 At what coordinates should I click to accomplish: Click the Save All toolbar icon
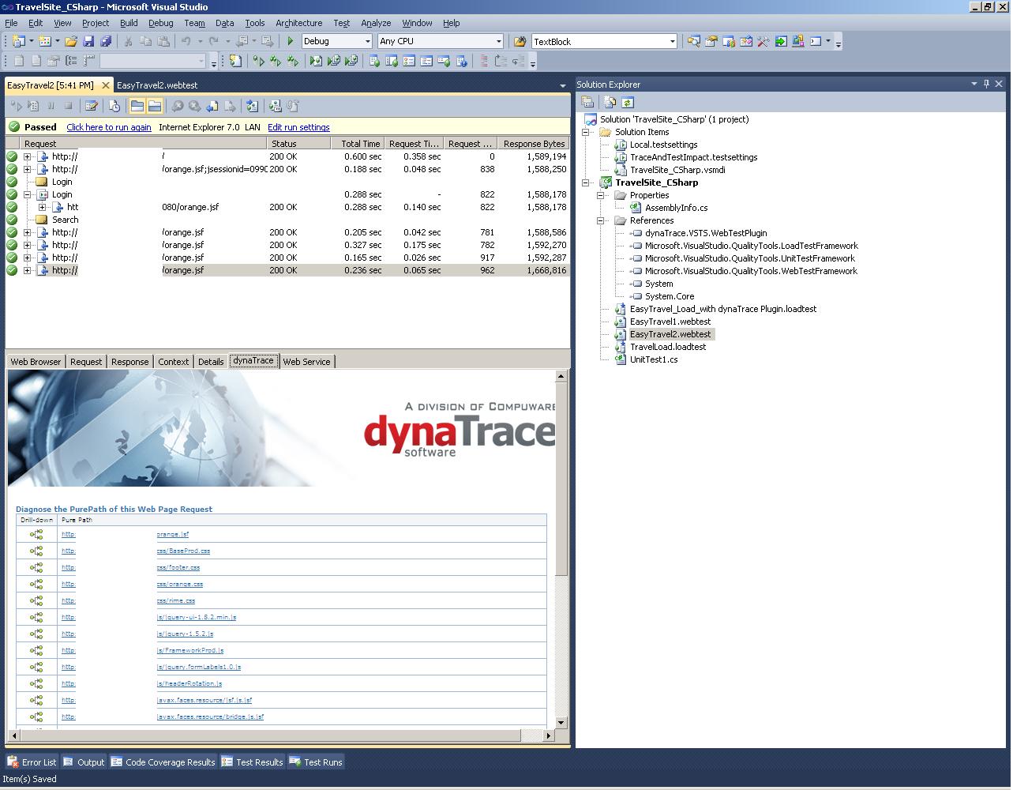[107, 41]
